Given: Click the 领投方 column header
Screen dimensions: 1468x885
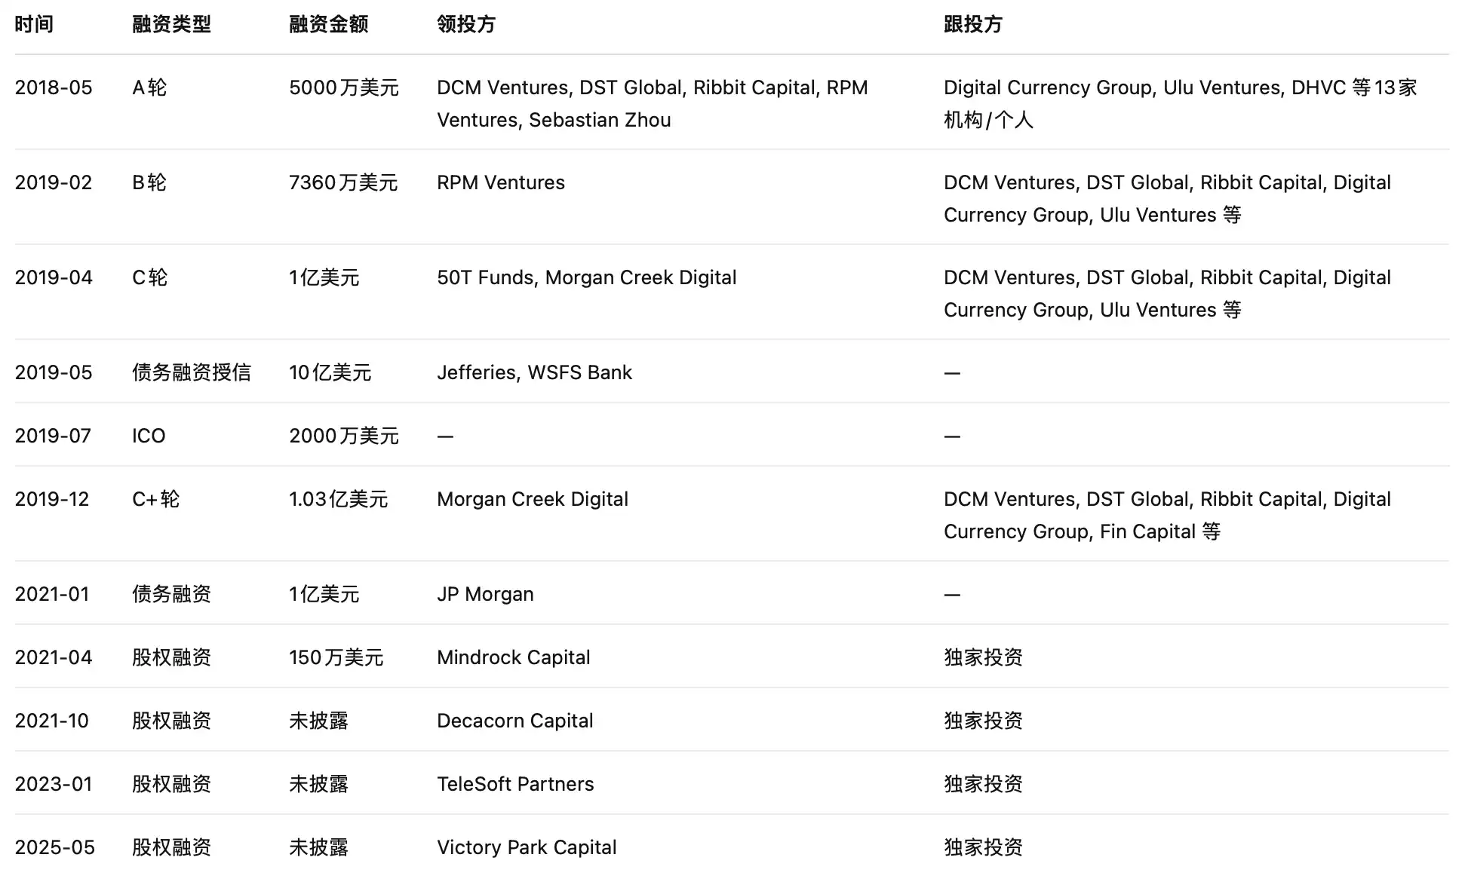Looking at the screenshot, I should click(465, 24).
